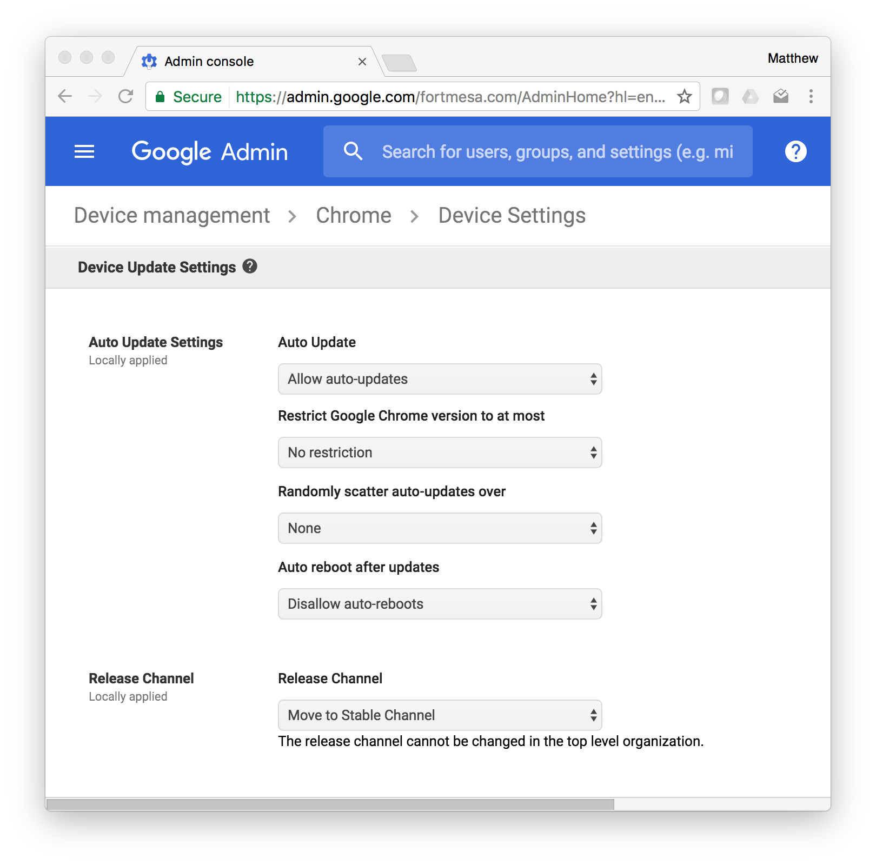Click the Secure label in address bar
876x865 pixels.
197,97
